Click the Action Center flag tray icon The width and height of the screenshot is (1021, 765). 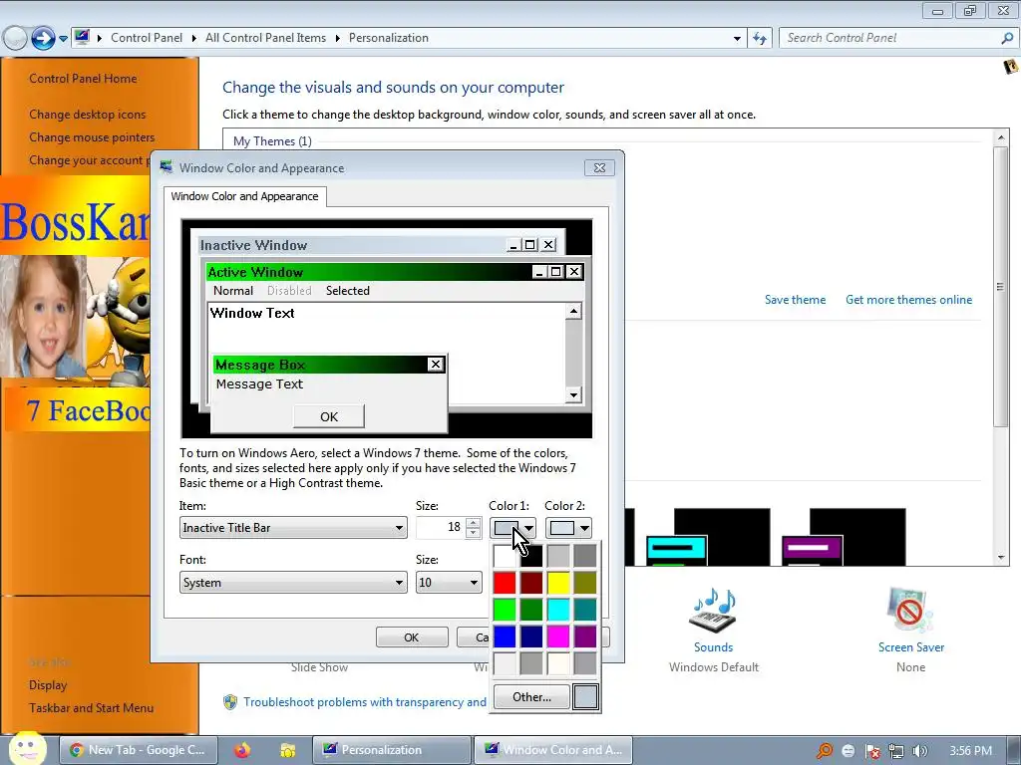pos(872,751)
